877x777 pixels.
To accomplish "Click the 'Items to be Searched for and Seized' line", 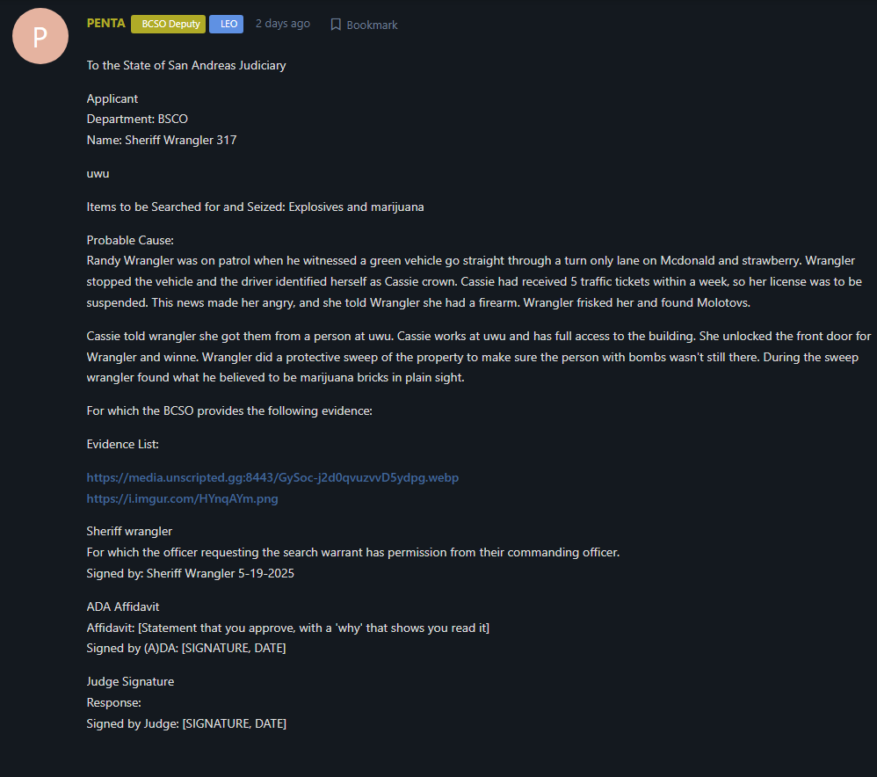I will 255,207.
